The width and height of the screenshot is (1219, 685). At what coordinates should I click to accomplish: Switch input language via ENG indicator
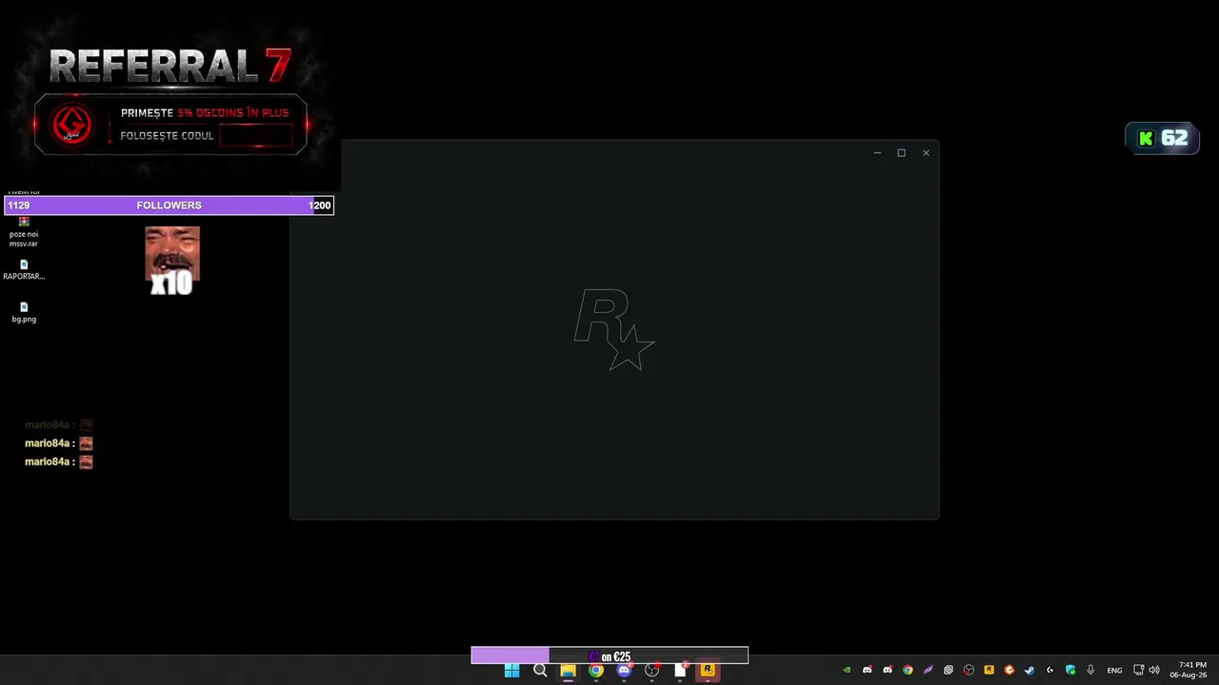tap(1114, 671)
